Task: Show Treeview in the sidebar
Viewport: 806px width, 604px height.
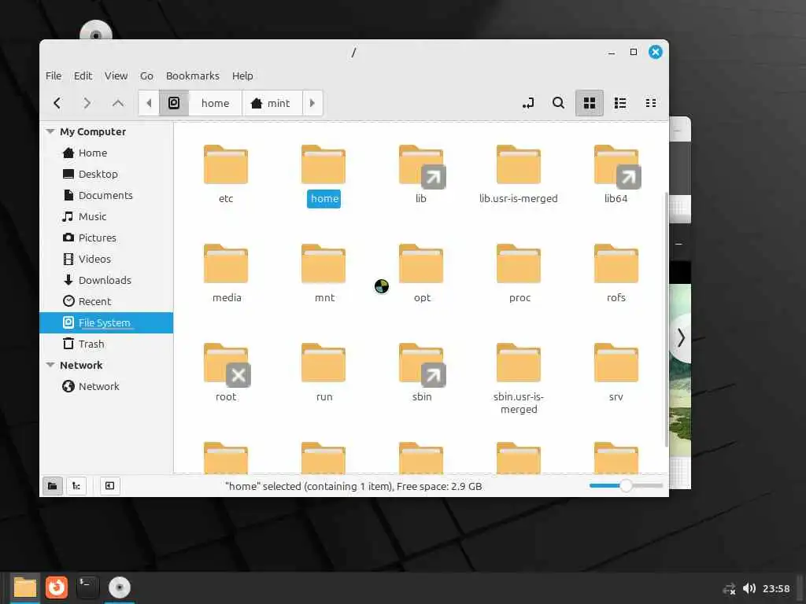Action: (x=76, y=486)
